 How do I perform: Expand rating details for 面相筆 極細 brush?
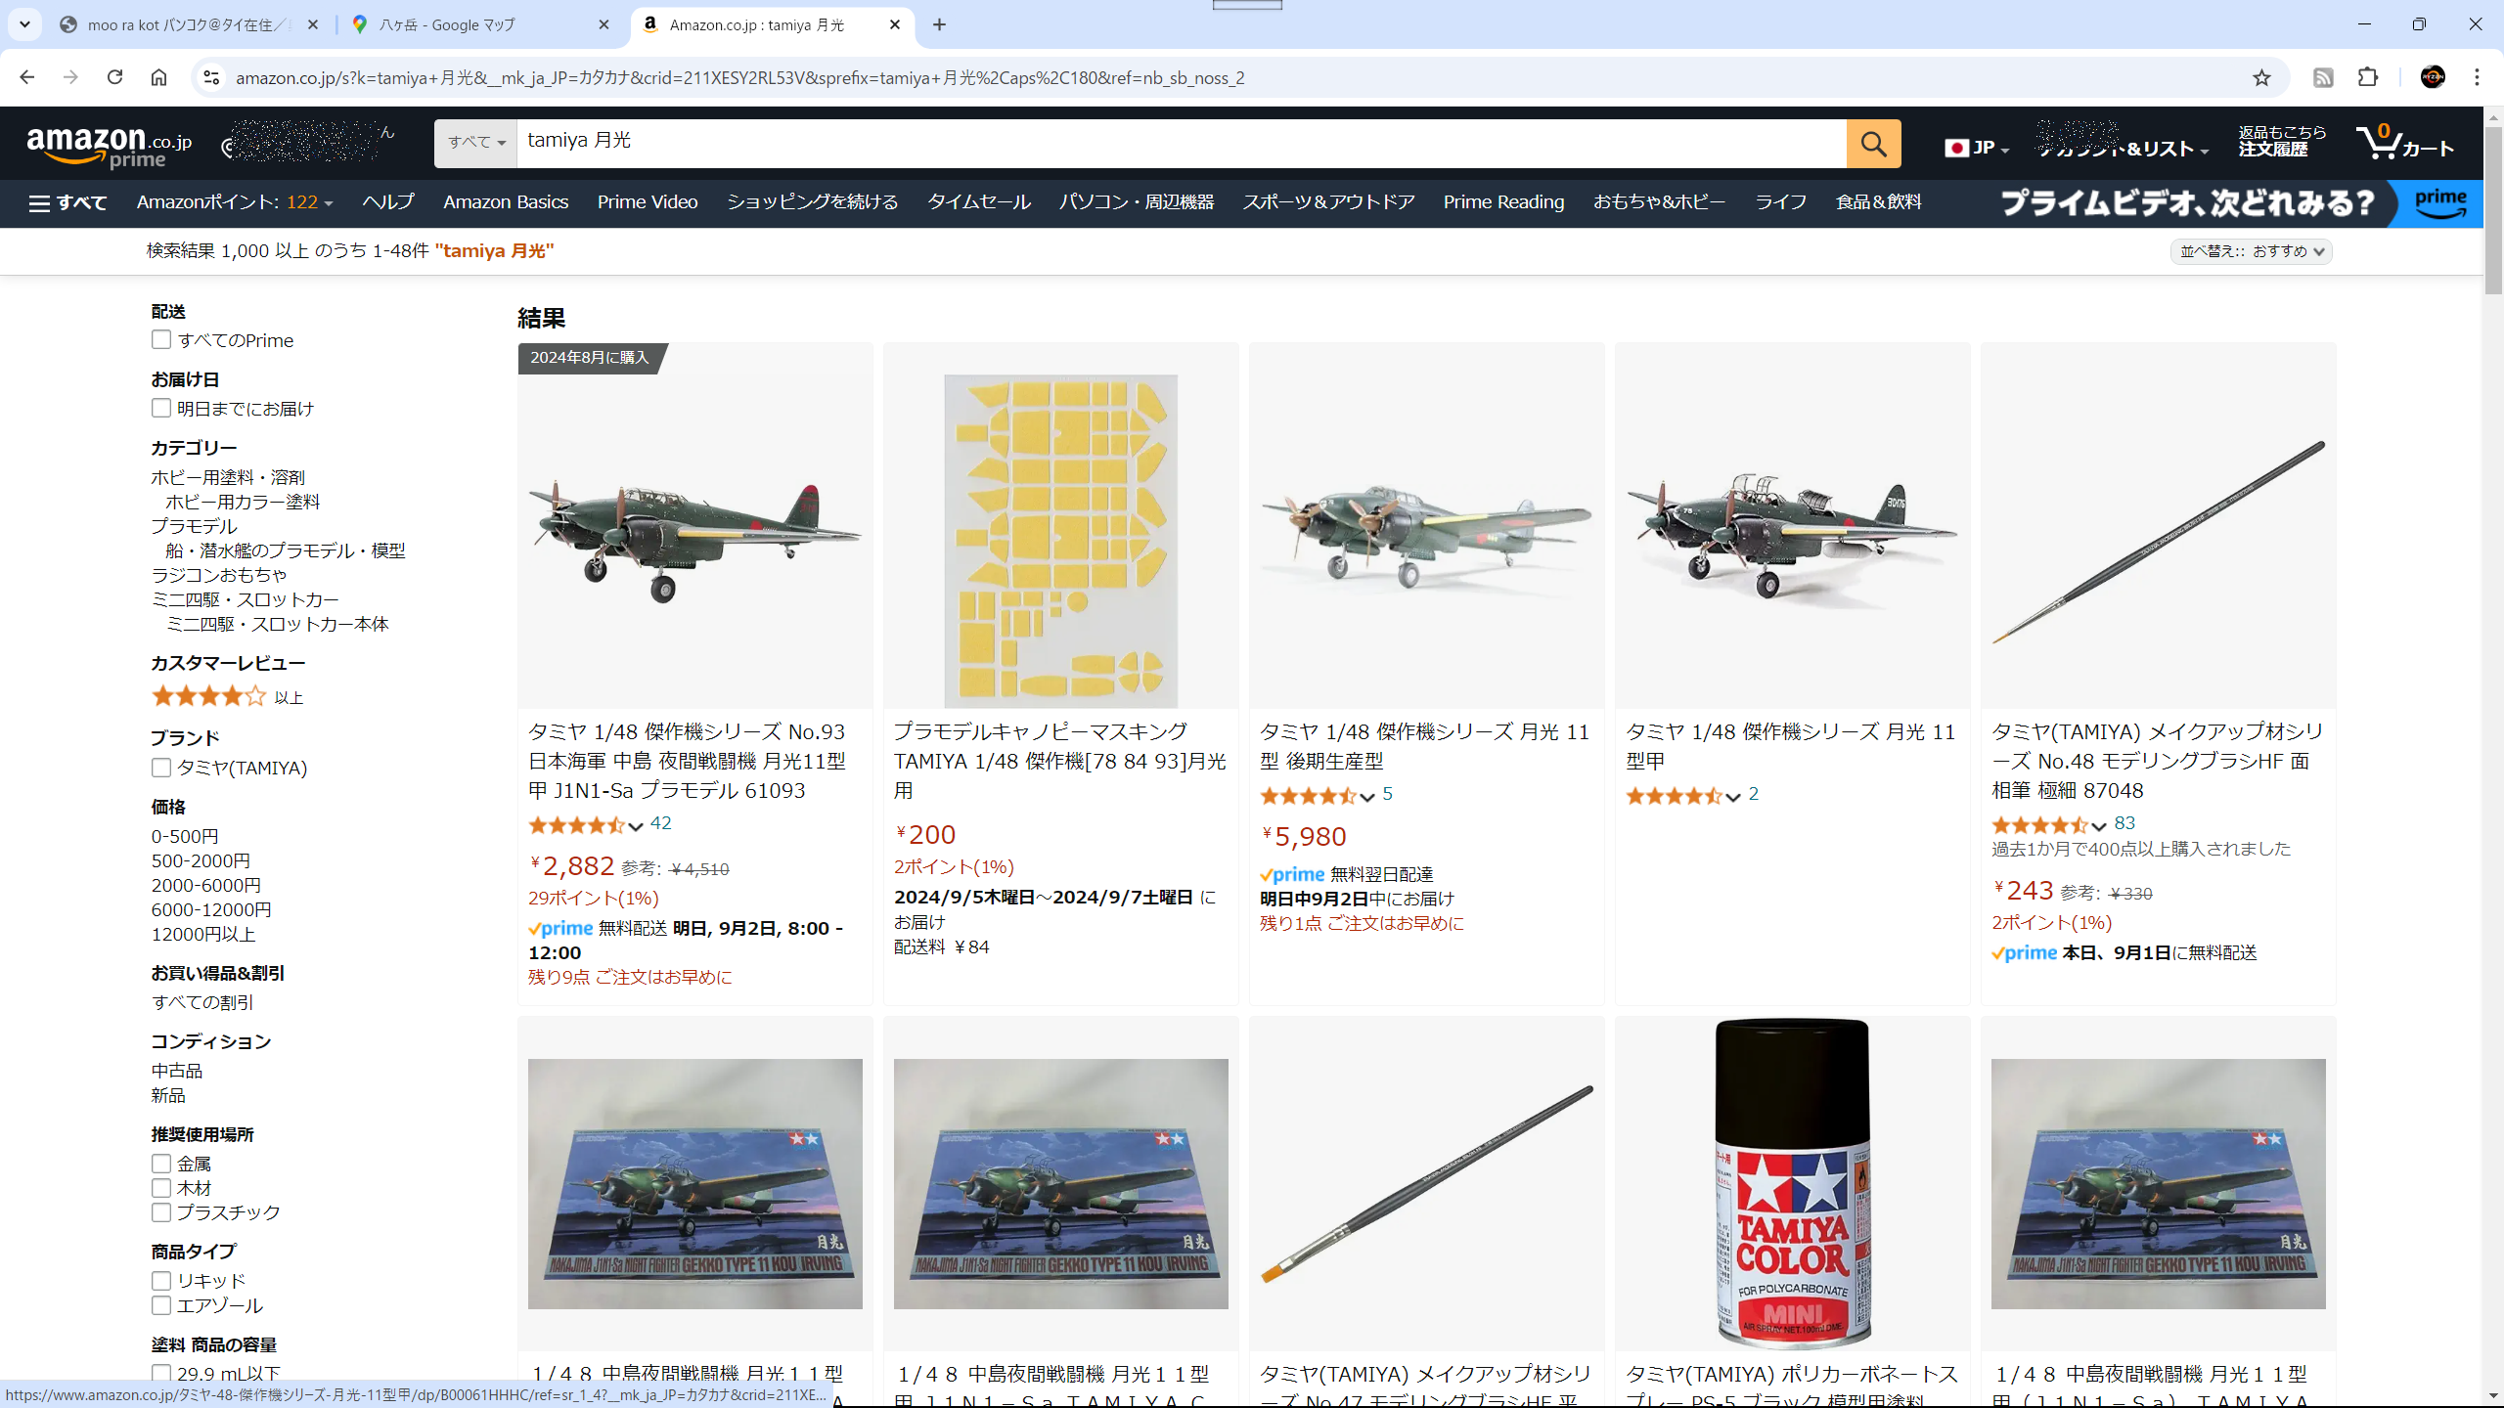pyautogui.click(x=2099, y=826)
